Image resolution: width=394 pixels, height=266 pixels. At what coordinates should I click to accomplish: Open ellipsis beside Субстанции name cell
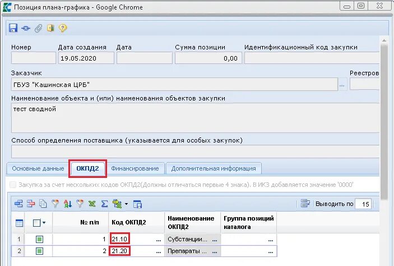tap(214, 240)
